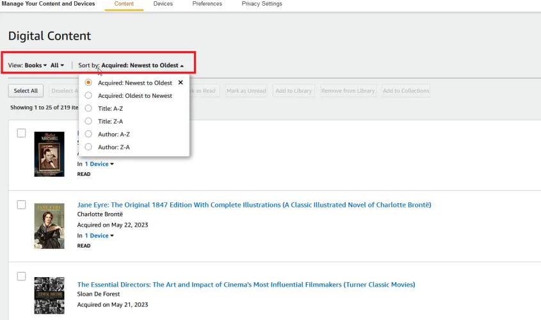Click the Essential Directors cover thumbnail
Viewport: 541px width, 320px height.
coord(49,295)
